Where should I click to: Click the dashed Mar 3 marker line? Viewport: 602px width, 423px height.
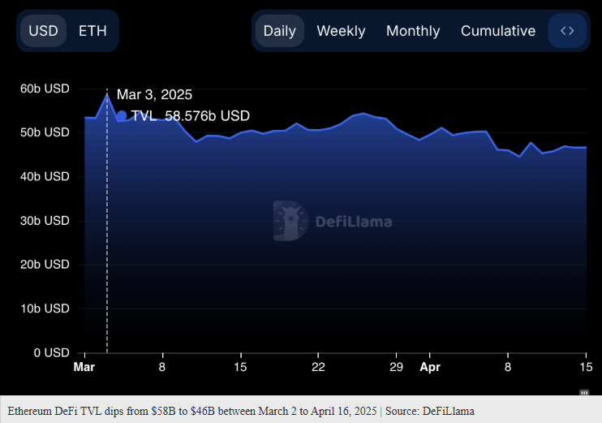[x=107, y=222]
